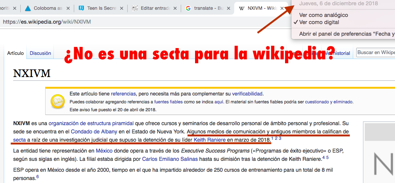
Task: Open the Keith Raniere link
Action: (x=209, y=140)
